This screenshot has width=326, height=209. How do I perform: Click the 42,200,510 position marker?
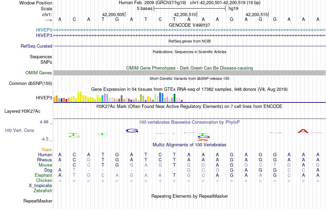coord(185,14)
